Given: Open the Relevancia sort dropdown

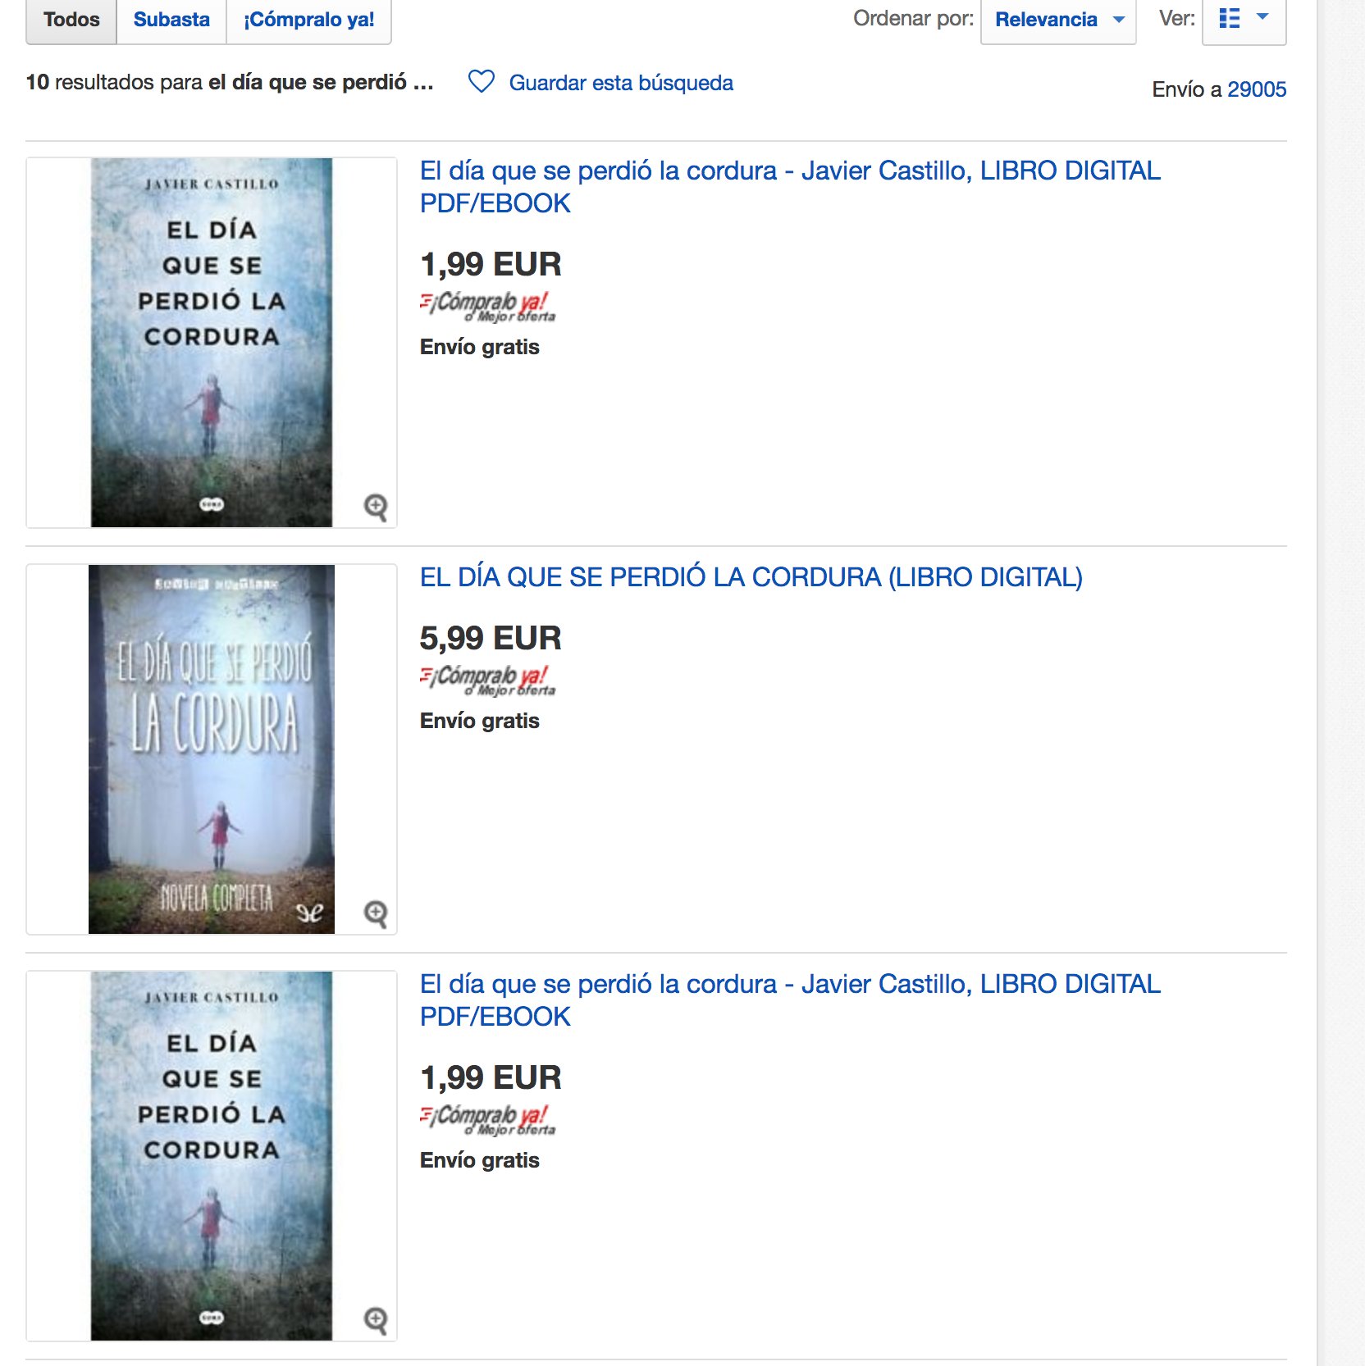Looking at the screenshot, I should click(1058, 20).
